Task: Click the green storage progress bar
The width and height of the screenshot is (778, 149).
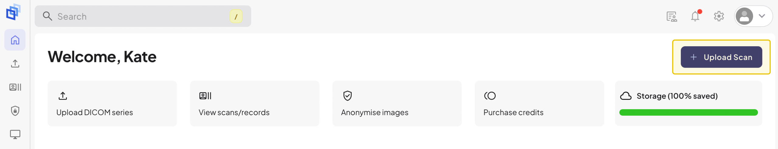Action: (688, 112)
